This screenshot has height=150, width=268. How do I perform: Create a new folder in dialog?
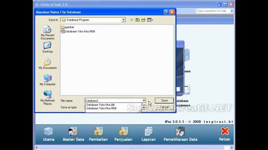[143, 20]
